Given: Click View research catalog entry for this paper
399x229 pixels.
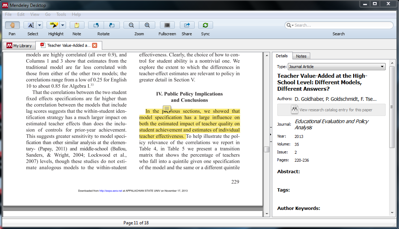Looking at the screenshot, I should click(331, 109).
